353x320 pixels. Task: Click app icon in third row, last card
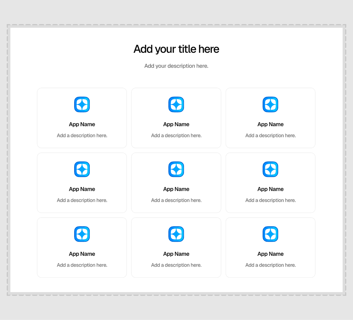coord(270,234)
